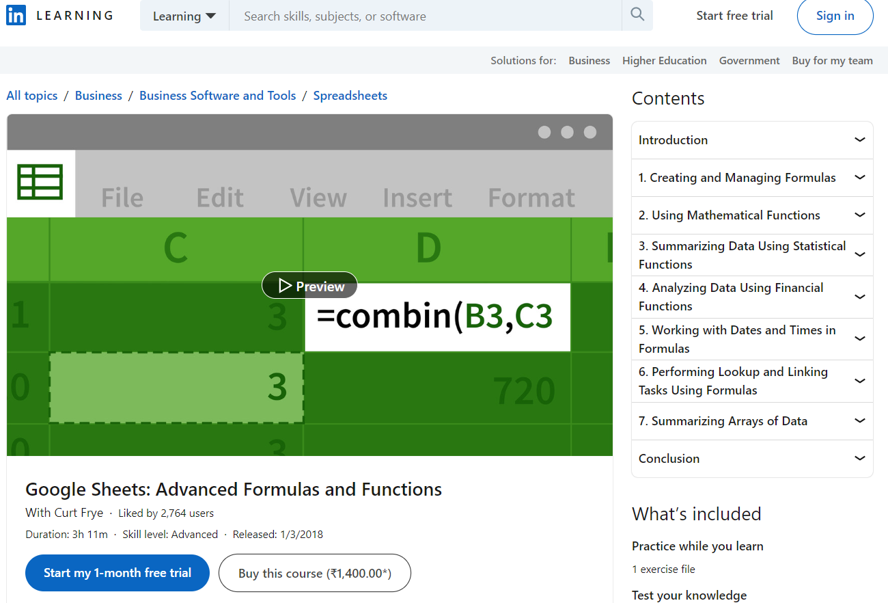Image resolution: width=888 pixels, height=603 pixels.
Task: Click the Sign in button
Action: coord(835,16)
